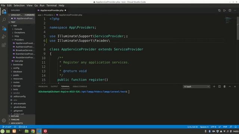Launch Opera from the taskbar
The width and height of the screenshot is (239, 134).
tap(45, 131)
